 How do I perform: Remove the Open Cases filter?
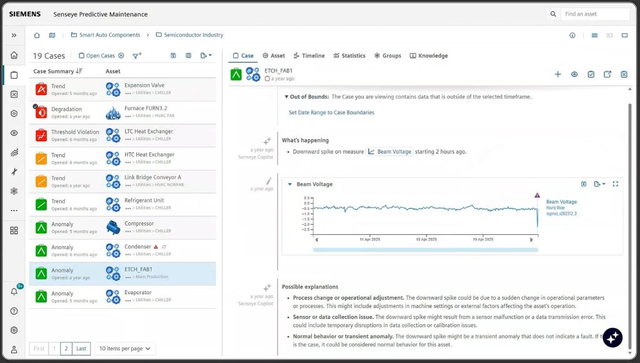tap(121, 56)
